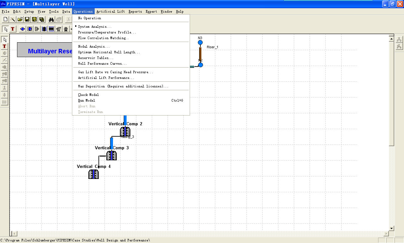Open the Data menu
This screenshot has width=404, height=243.
[x=66, y=12]
